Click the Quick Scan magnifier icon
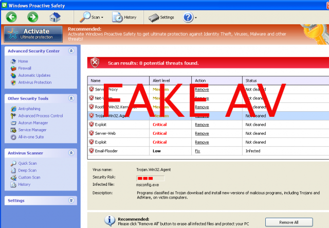The width and height of the screenshot is (329, 228). pyautogui.click(x=13, y=163)
